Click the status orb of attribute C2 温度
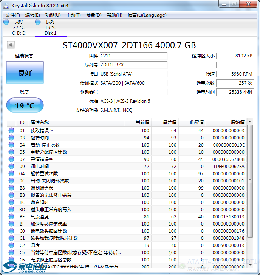Image resolution: width=260 pixels, height=275 pixels. click(x=11, y=246)
